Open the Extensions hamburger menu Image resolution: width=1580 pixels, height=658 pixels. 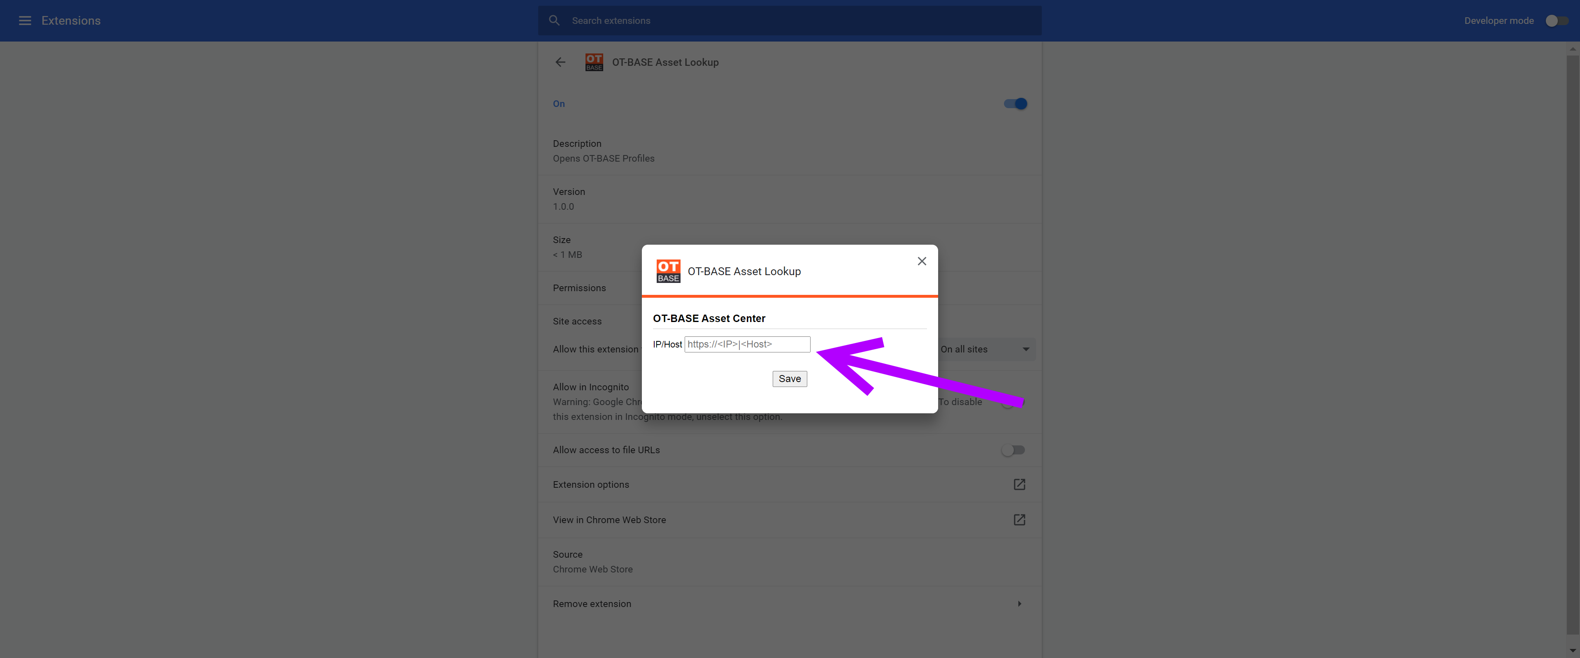25,21
